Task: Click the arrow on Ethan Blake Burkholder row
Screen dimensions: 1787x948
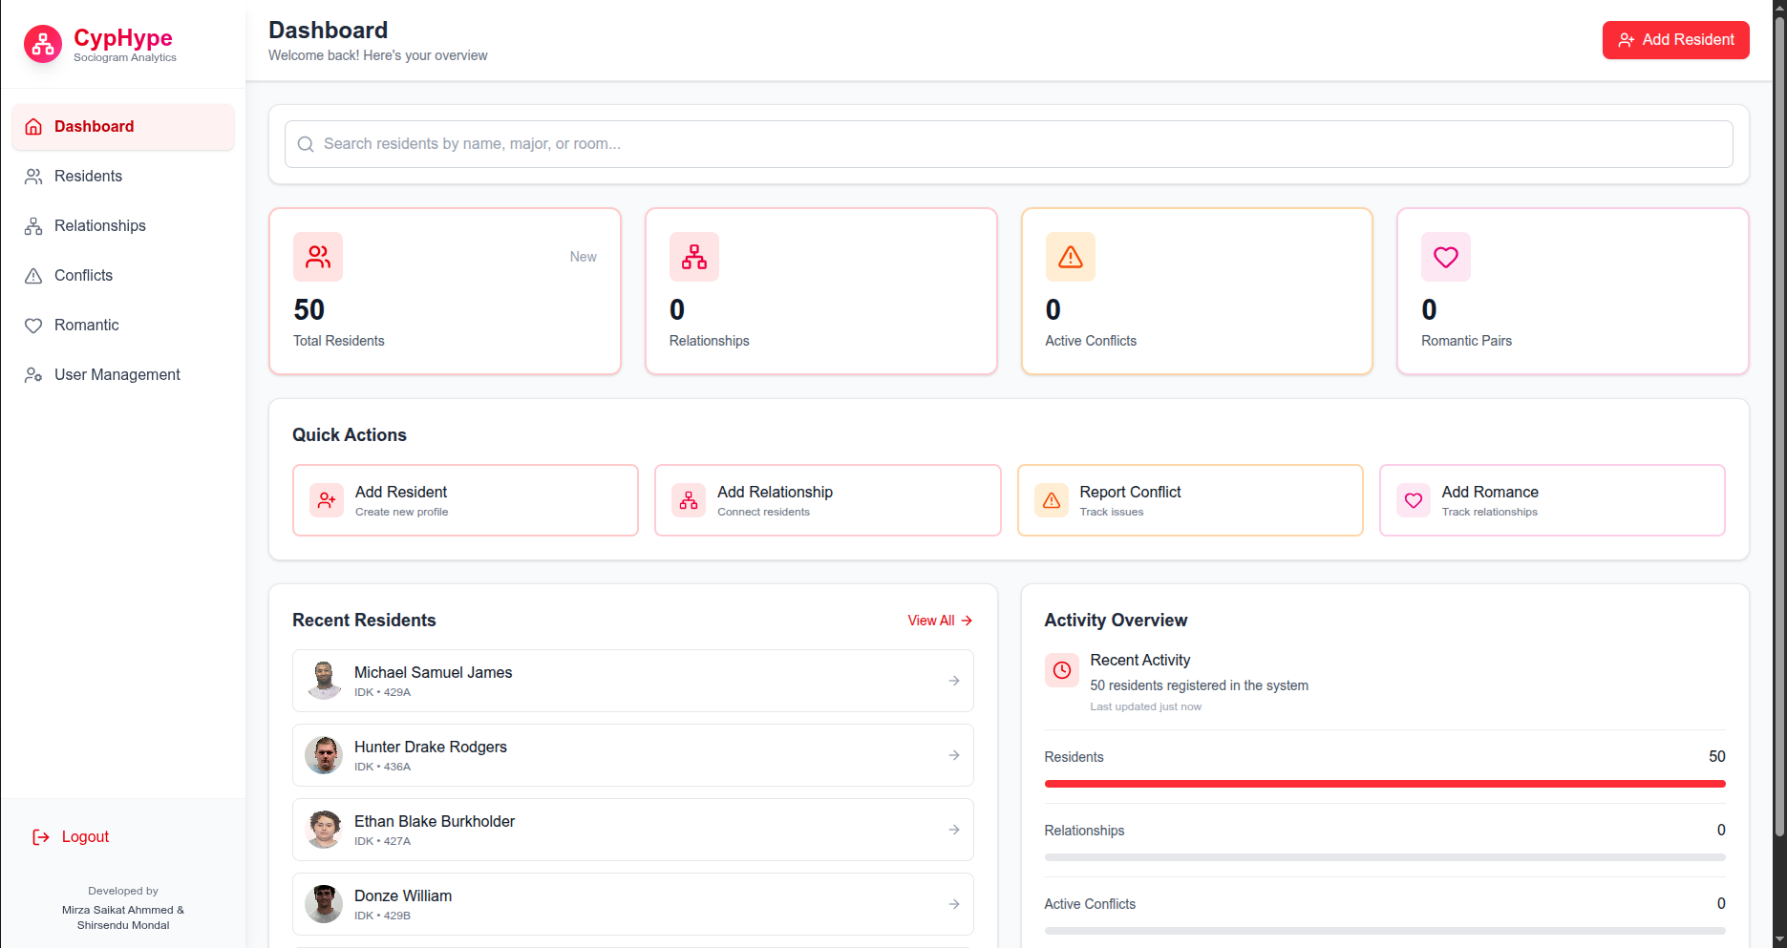Action: point(954,830)
